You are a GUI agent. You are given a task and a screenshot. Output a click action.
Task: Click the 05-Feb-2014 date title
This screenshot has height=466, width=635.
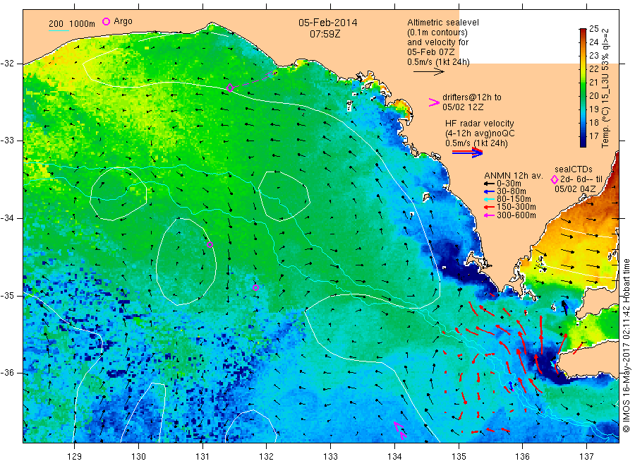pyautogui.click(x=328, y=23)
